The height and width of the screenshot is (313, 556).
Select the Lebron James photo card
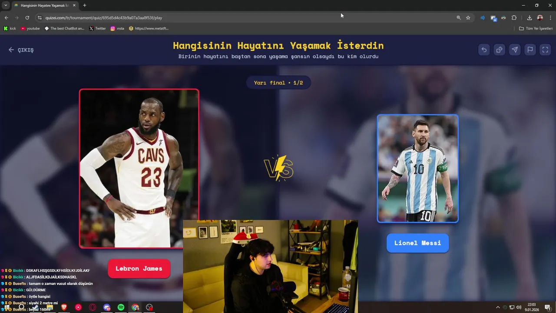coord(139,168)
